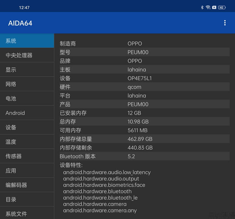Screen dimensions: 235x219
Task: Tap the 主板 row value lahaina
Action: (x=137, y=69)
